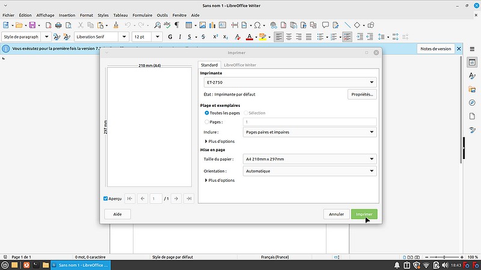Click the Insert comment icon
The height and width of the screenshot is (270, 481).
pos(325,25)
